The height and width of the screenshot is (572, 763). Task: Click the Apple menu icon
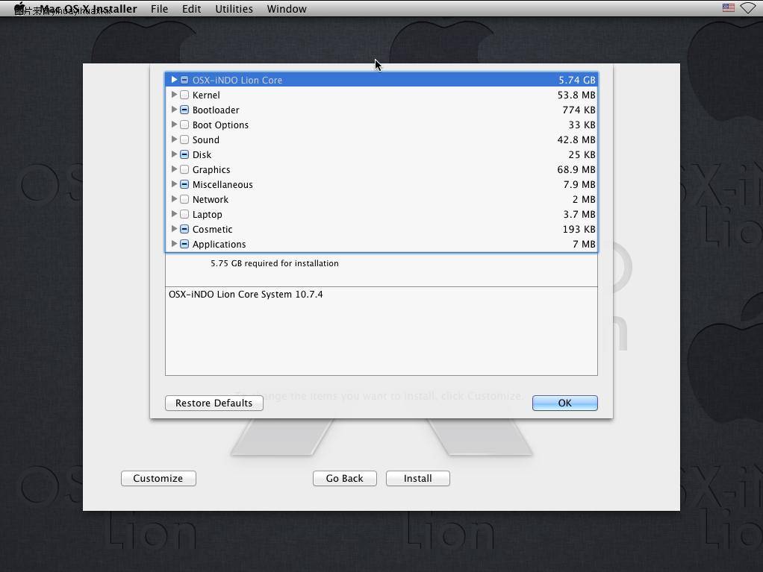(x=20, y=9)
